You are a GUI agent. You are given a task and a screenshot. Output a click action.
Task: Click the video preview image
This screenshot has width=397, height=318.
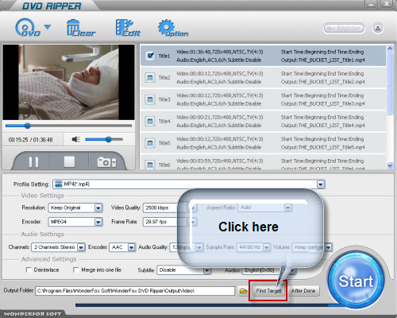(68, 82)
